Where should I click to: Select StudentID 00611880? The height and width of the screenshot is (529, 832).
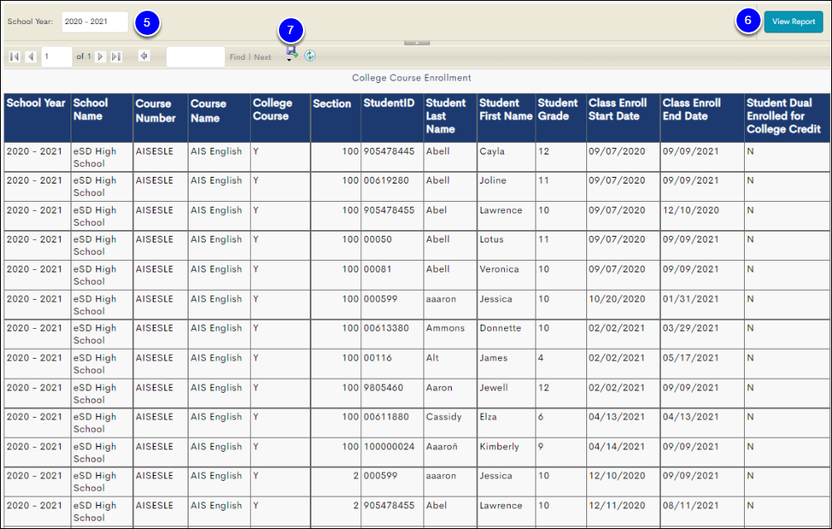386,417
